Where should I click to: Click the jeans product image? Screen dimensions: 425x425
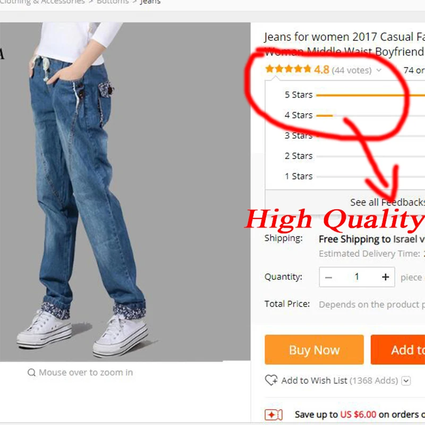(x=125, y=192)
